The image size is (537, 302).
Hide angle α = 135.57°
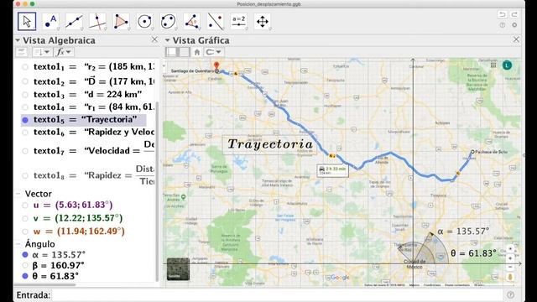(x=25, y=255)
